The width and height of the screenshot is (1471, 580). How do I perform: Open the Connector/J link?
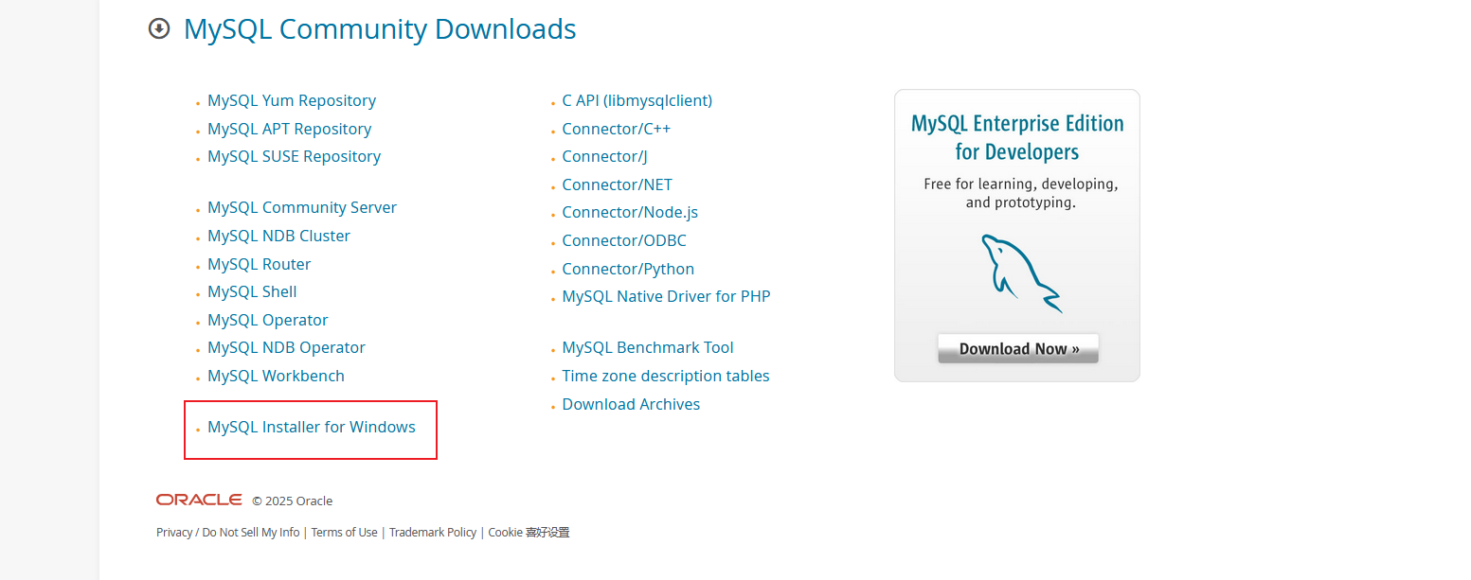click(604, 156)
